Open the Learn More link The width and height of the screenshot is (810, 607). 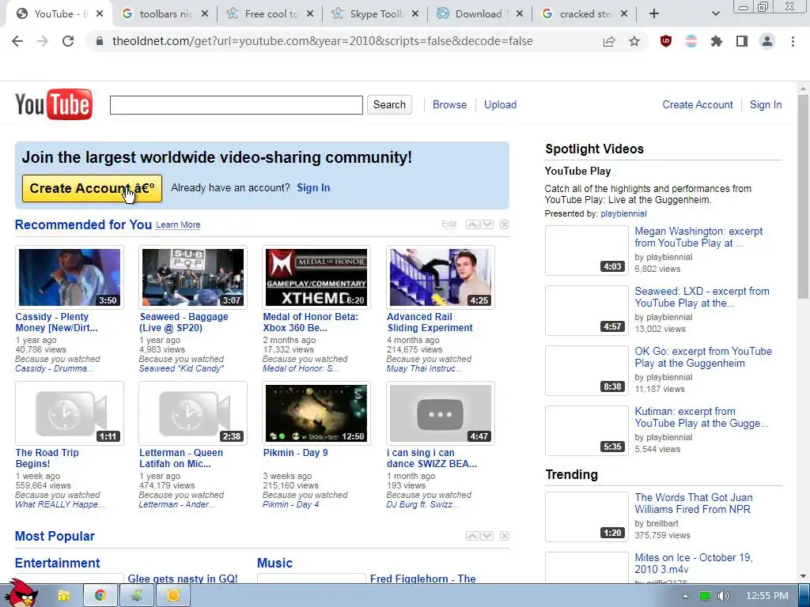pos(178,225)
